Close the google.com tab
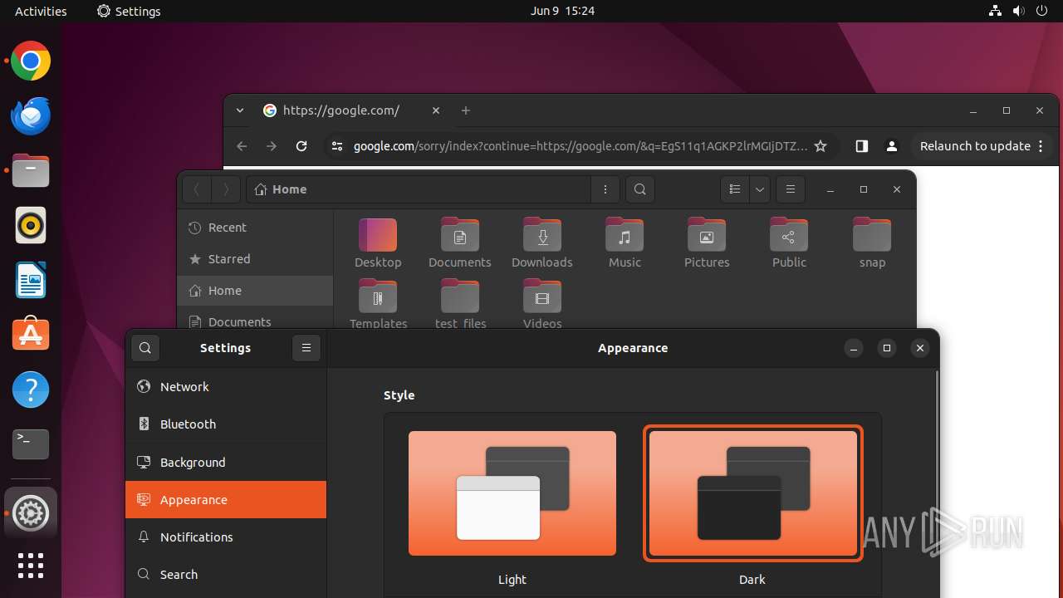Screen dimensions: 1063x598 coord(436,110)
